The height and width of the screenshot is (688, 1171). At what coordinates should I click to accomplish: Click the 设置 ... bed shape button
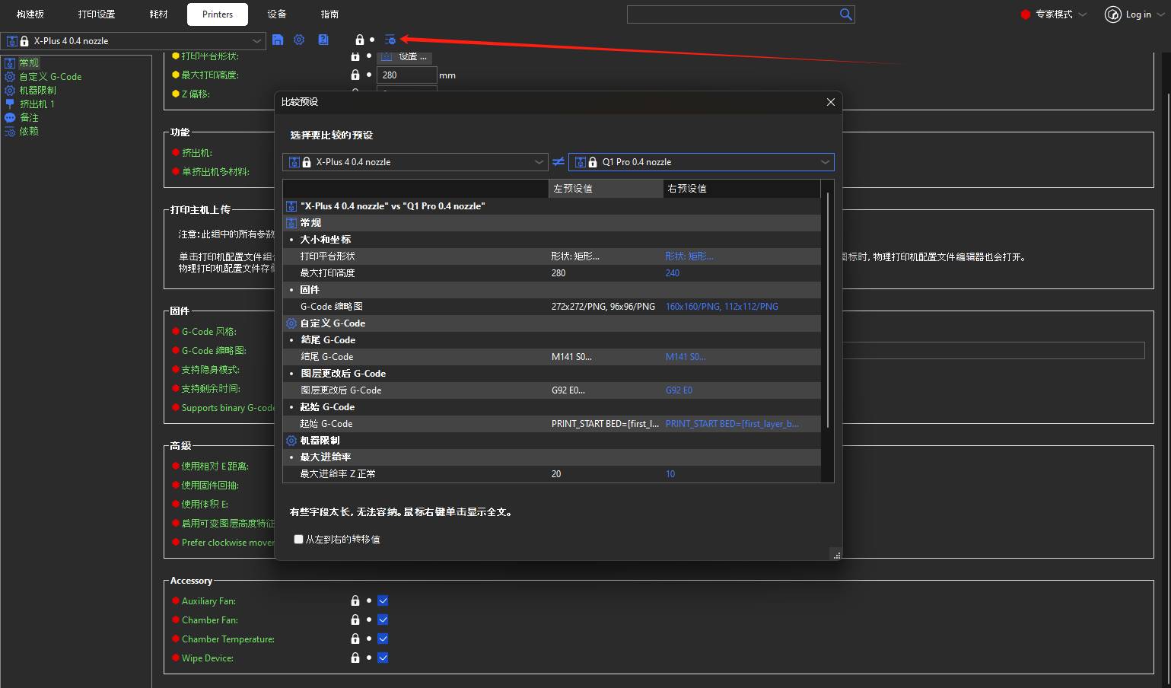[x=405, y=56]
